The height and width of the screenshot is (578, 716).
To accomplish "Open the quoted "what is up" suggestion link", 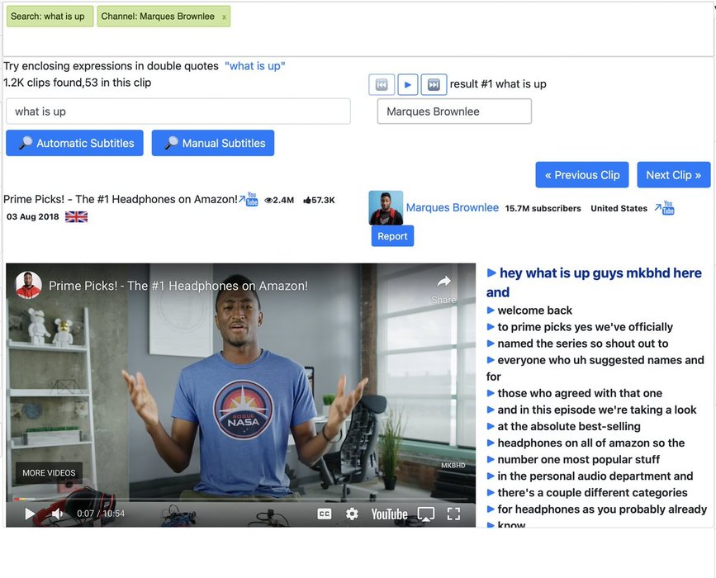I will (x=255, y=66).
